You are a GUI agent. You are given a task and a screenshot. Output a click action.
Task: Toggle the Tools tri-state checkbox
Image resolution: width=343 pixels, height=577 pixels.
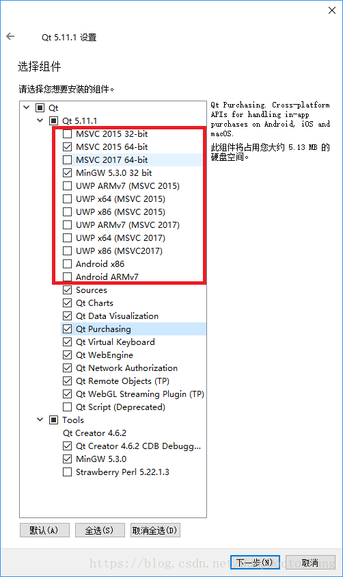point(53,420)
